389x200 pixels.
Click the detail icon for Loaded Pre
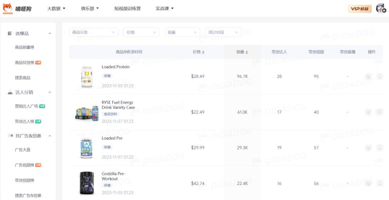pyautogui.click(x=368, y=148)
